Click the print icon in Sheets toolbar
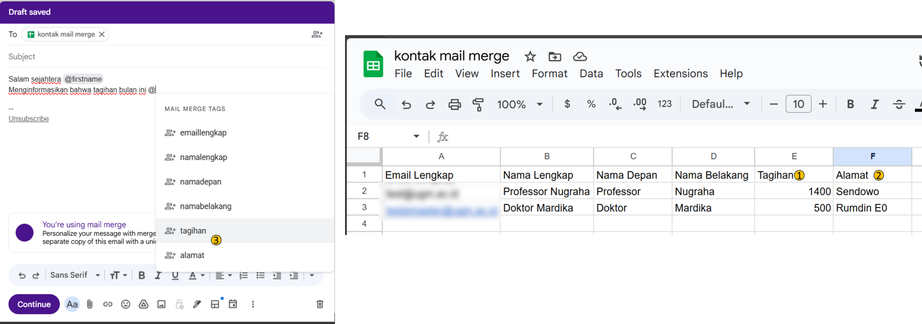The image size is (922, 324). pyautogui.click(x=454, y=104)
